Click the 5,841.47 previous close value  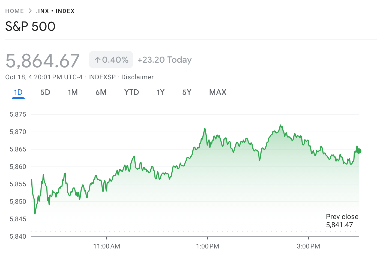coord(340,225)
